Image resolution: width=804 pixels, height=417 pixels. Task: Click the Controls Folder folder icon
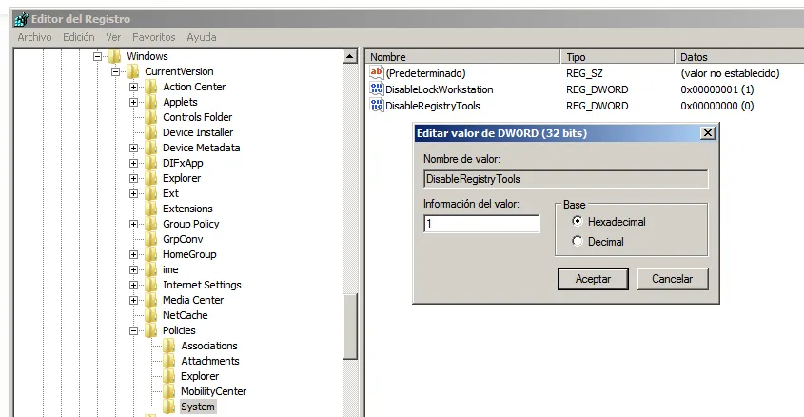[x=150, y=117]
